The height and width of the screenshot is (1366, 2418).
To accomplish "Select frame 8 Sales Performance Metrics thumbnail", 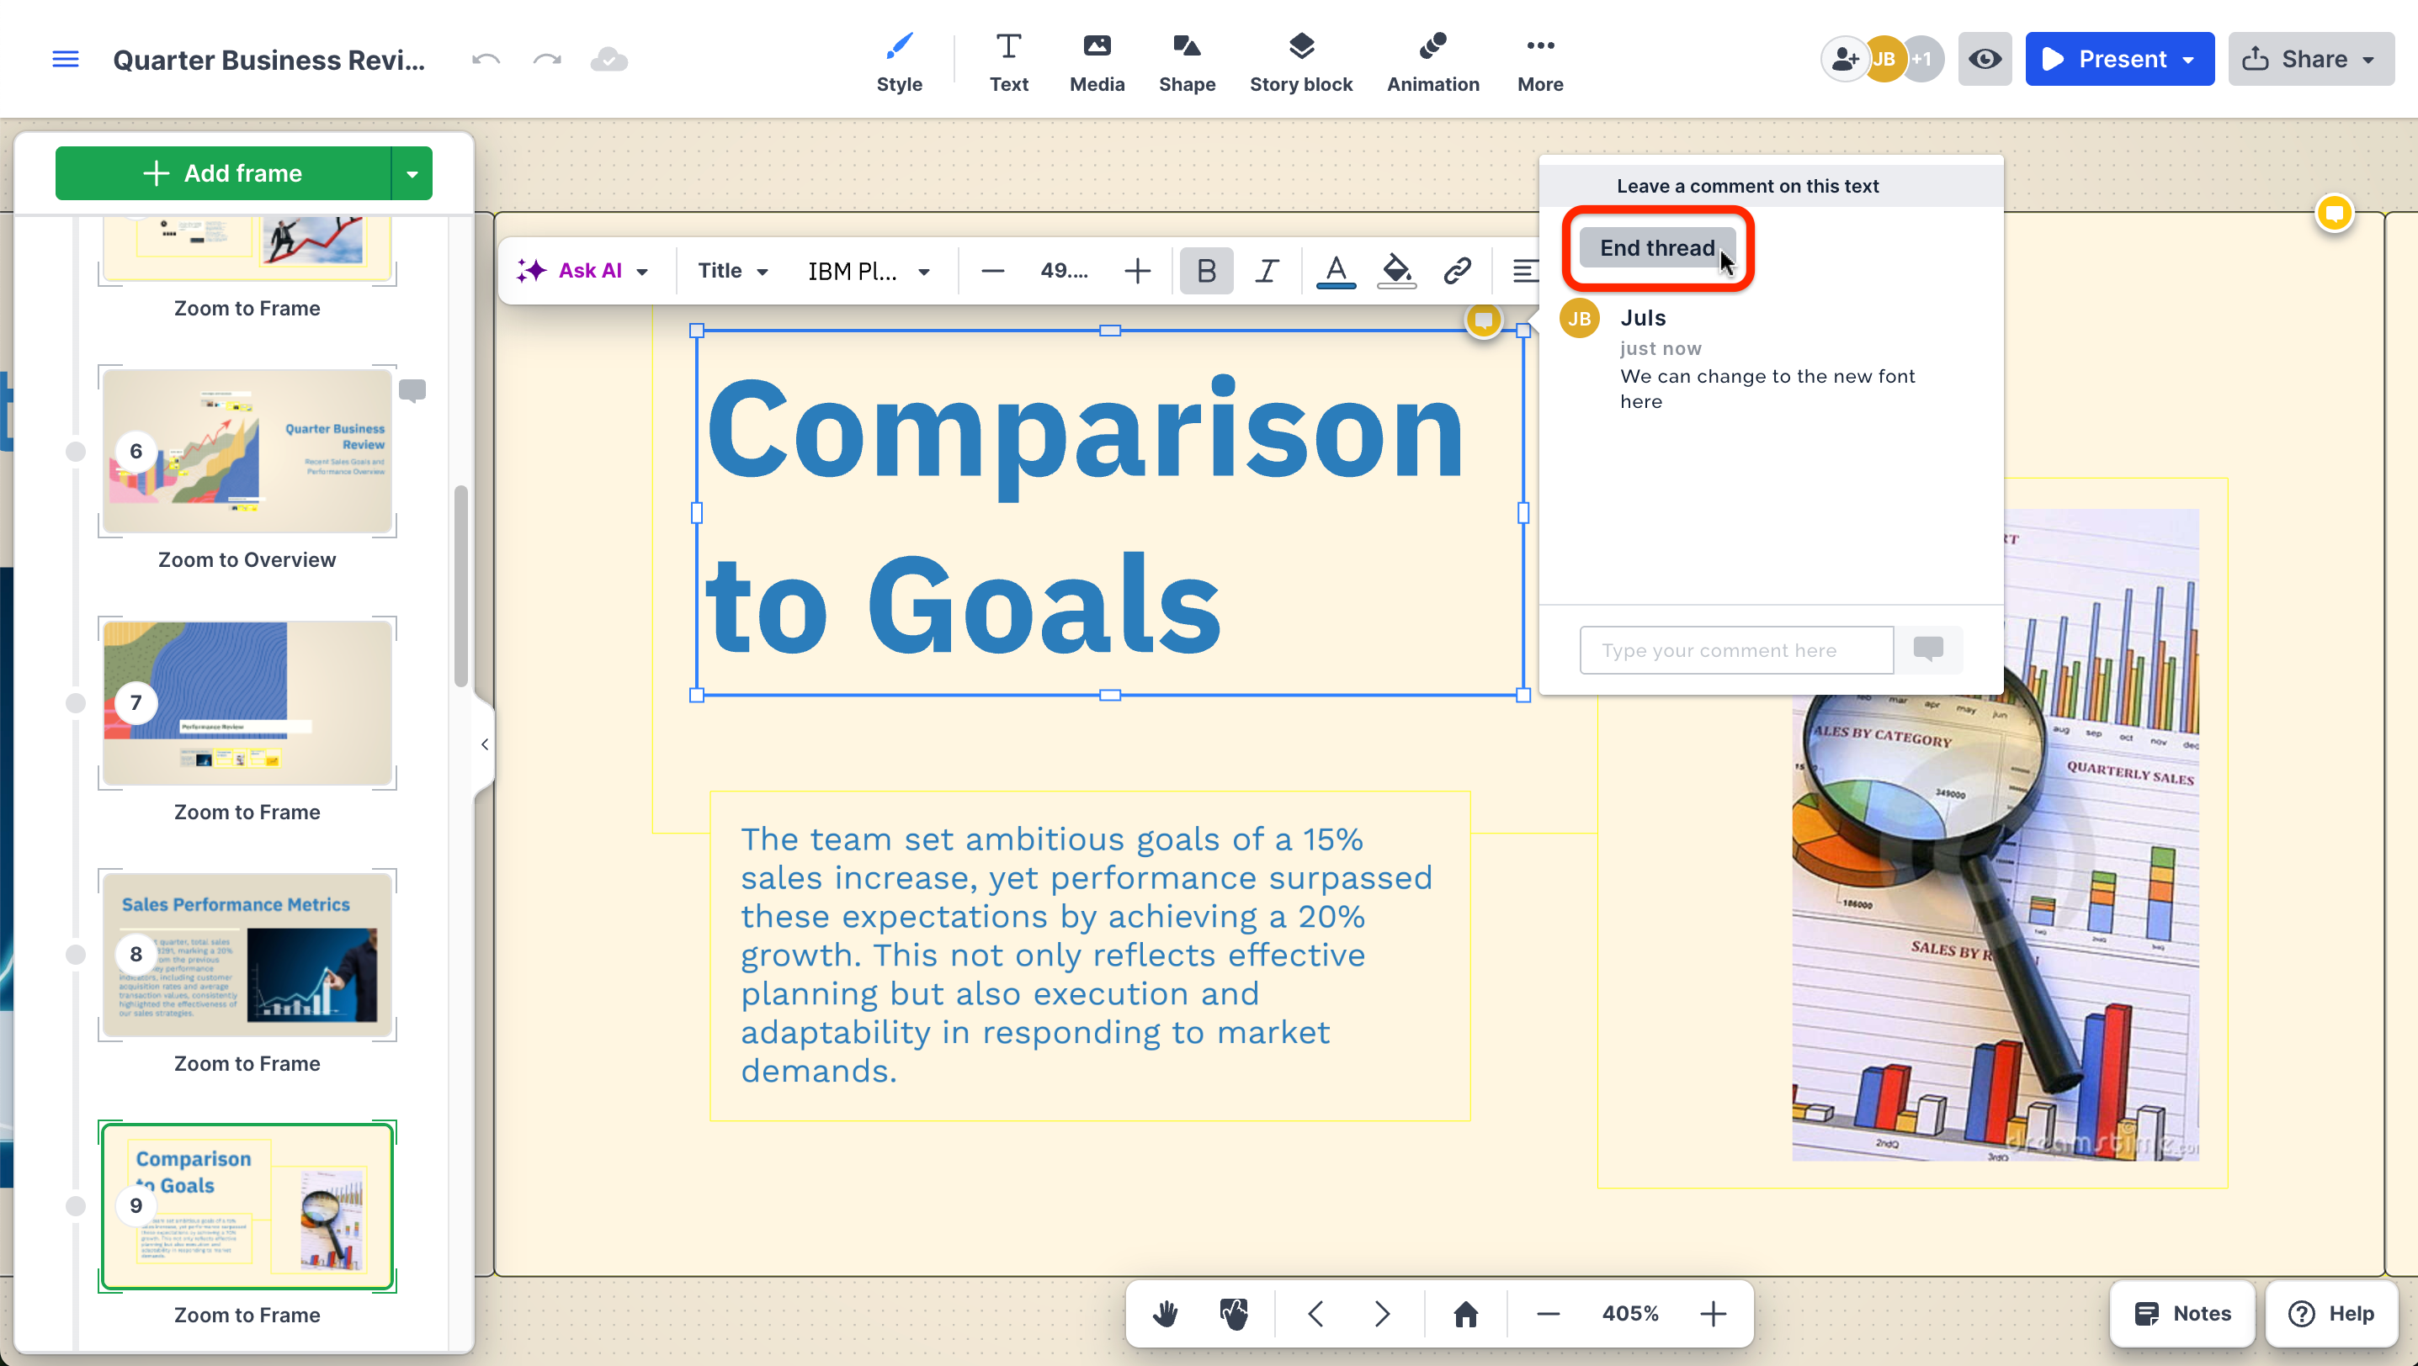I will [247, 954].
